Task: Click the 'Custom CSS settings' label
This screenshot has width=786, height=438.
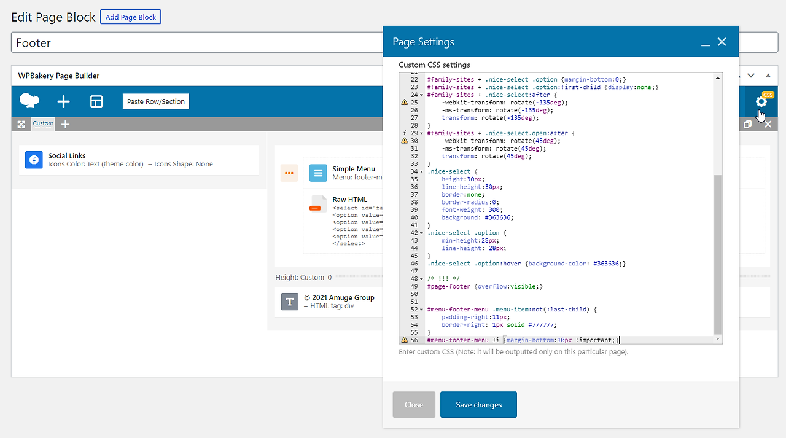Action: click(x=434, y=65)
